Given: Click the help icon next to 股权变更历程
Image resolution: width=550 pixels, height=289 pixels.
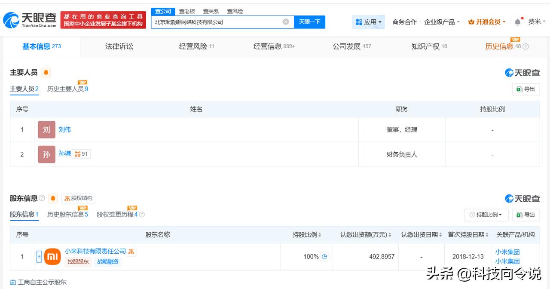Looking at the screenshot, I should [x=142, y=215].
